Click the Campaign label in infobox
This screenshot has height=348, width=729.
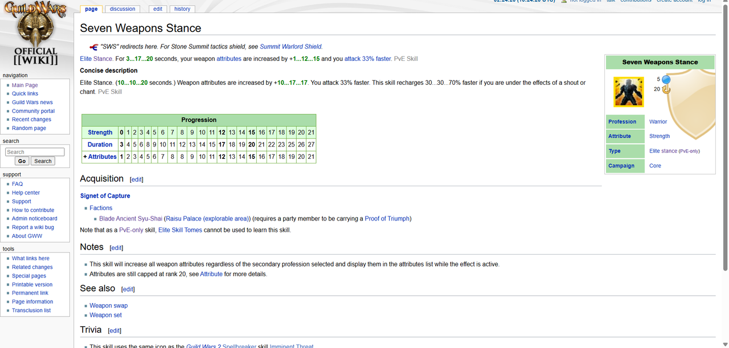[621, 166]
